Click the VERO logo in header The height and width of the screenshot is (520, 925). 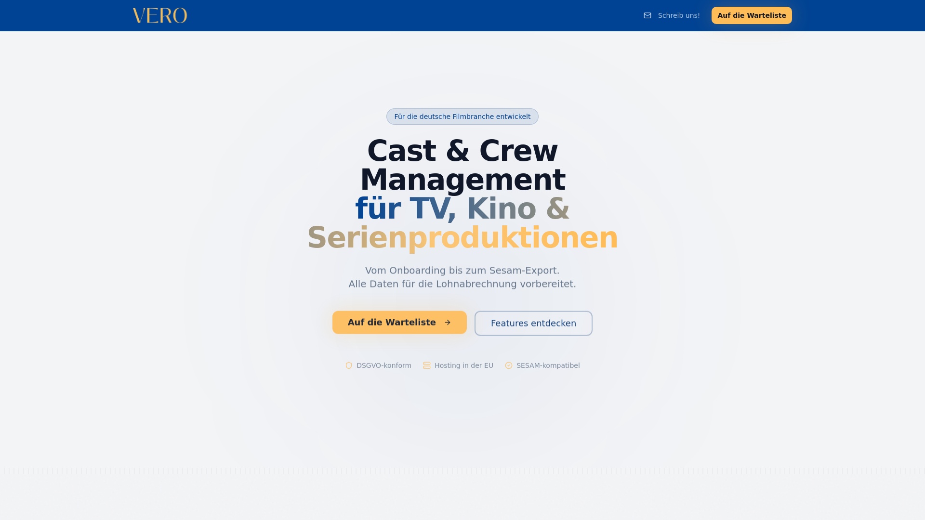point(159,15)
